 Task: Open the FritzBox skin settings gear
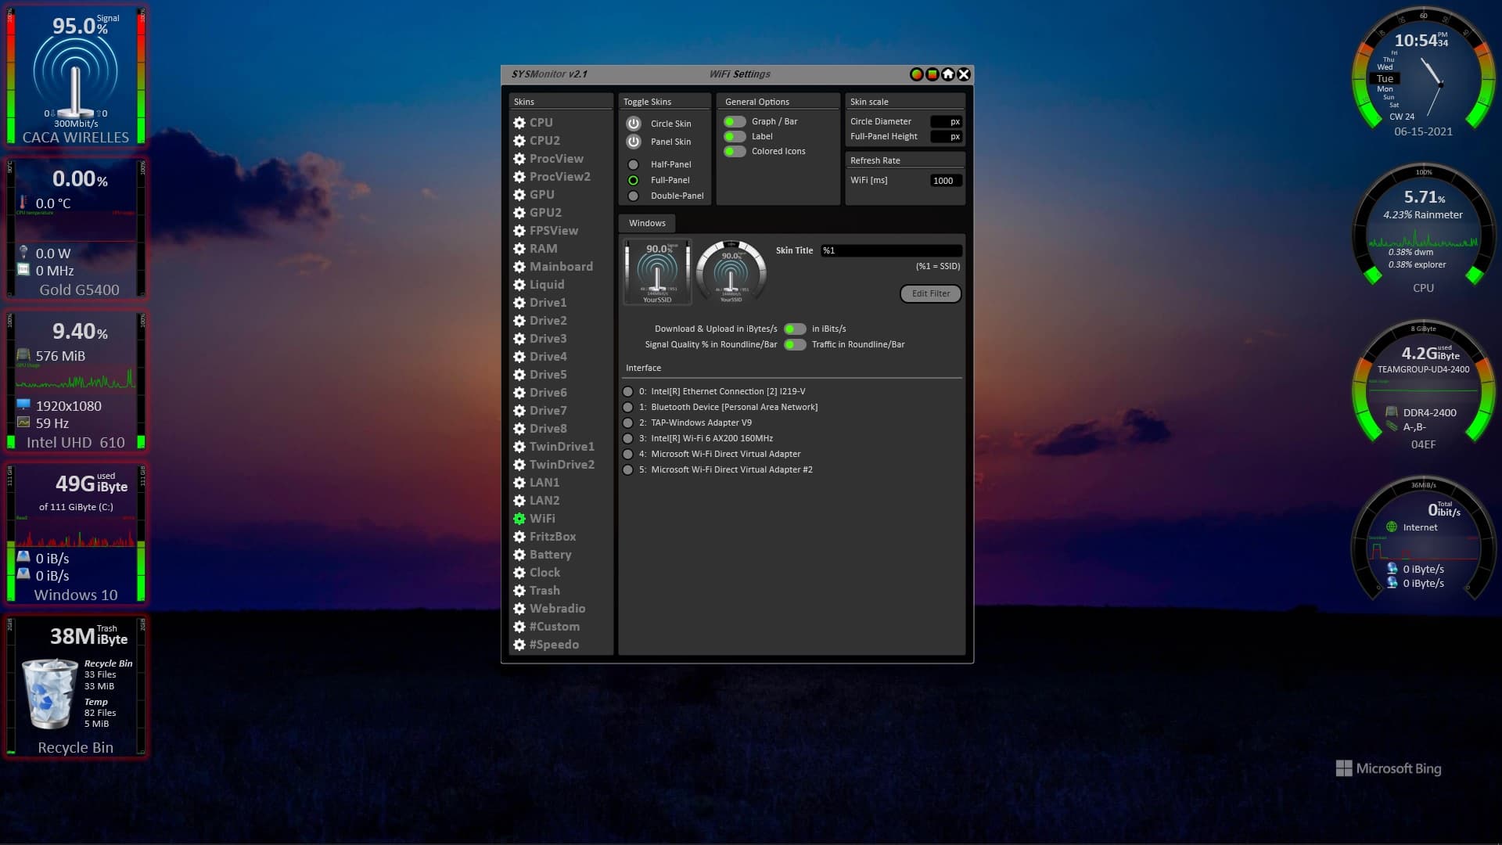click(519, 537)
